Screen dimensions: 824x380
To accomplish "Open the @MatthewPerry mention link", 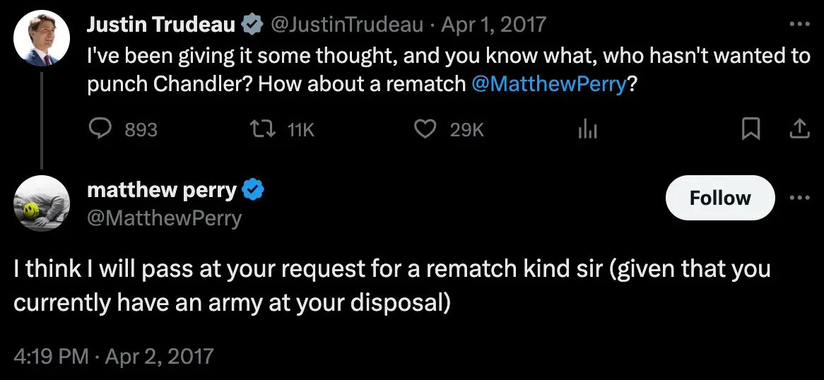I will (548, 84).
